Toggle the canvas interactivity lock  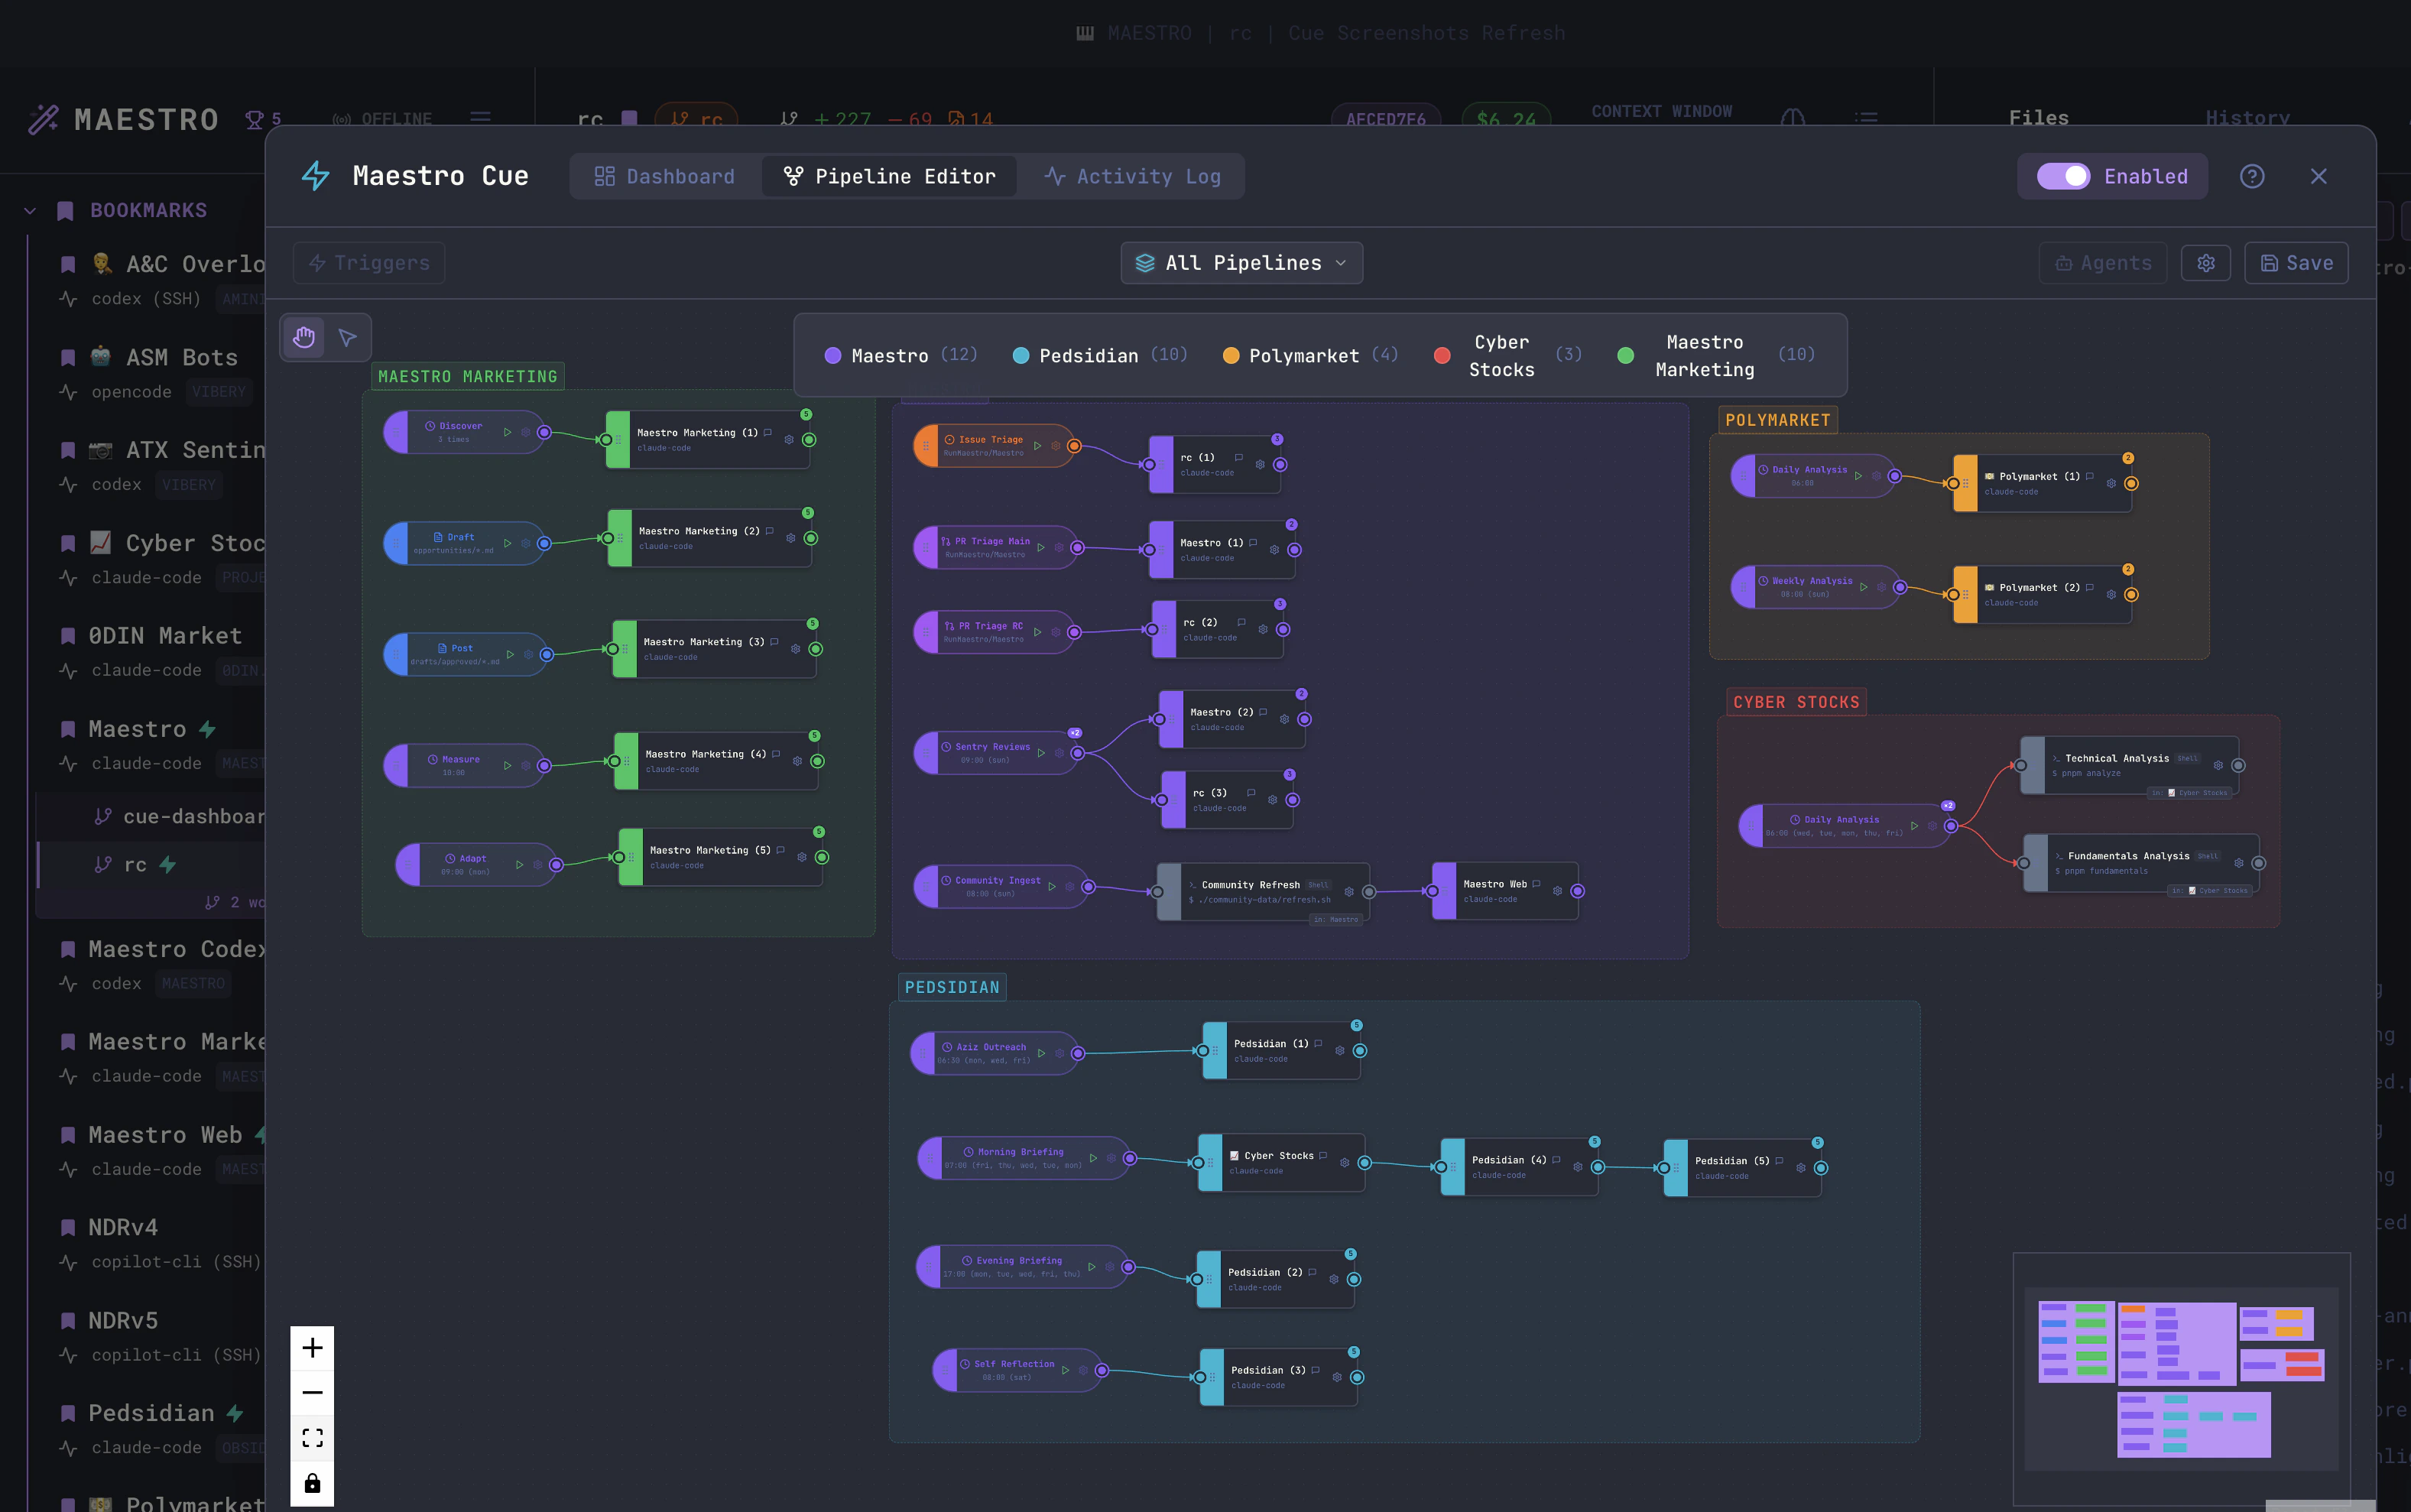312,1483
